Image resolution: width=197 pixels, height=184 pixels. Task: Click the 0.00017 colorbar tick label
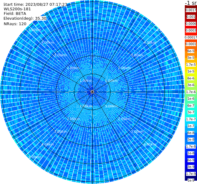point(191,37)
